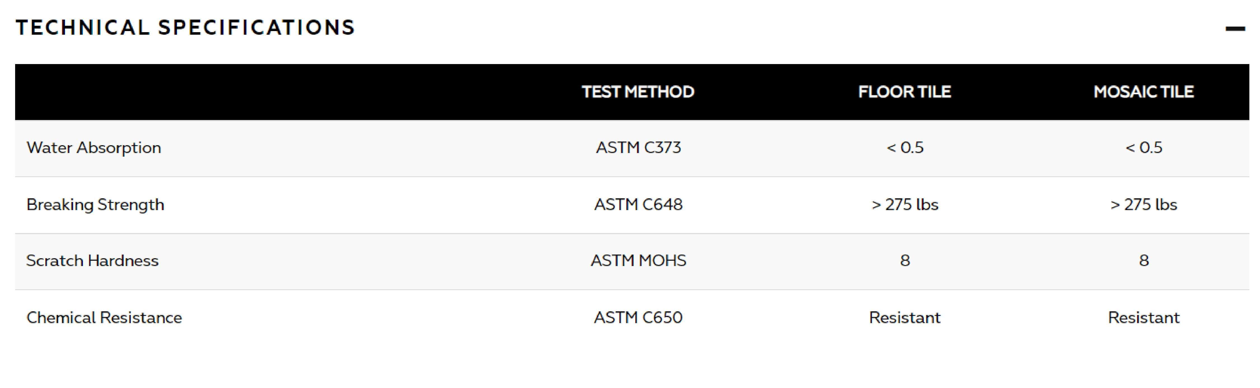This screenshot has height=388, width=1260.
Task: Click Mosaic Tile scratch hardness value 8
Action: pos(1144,260)
